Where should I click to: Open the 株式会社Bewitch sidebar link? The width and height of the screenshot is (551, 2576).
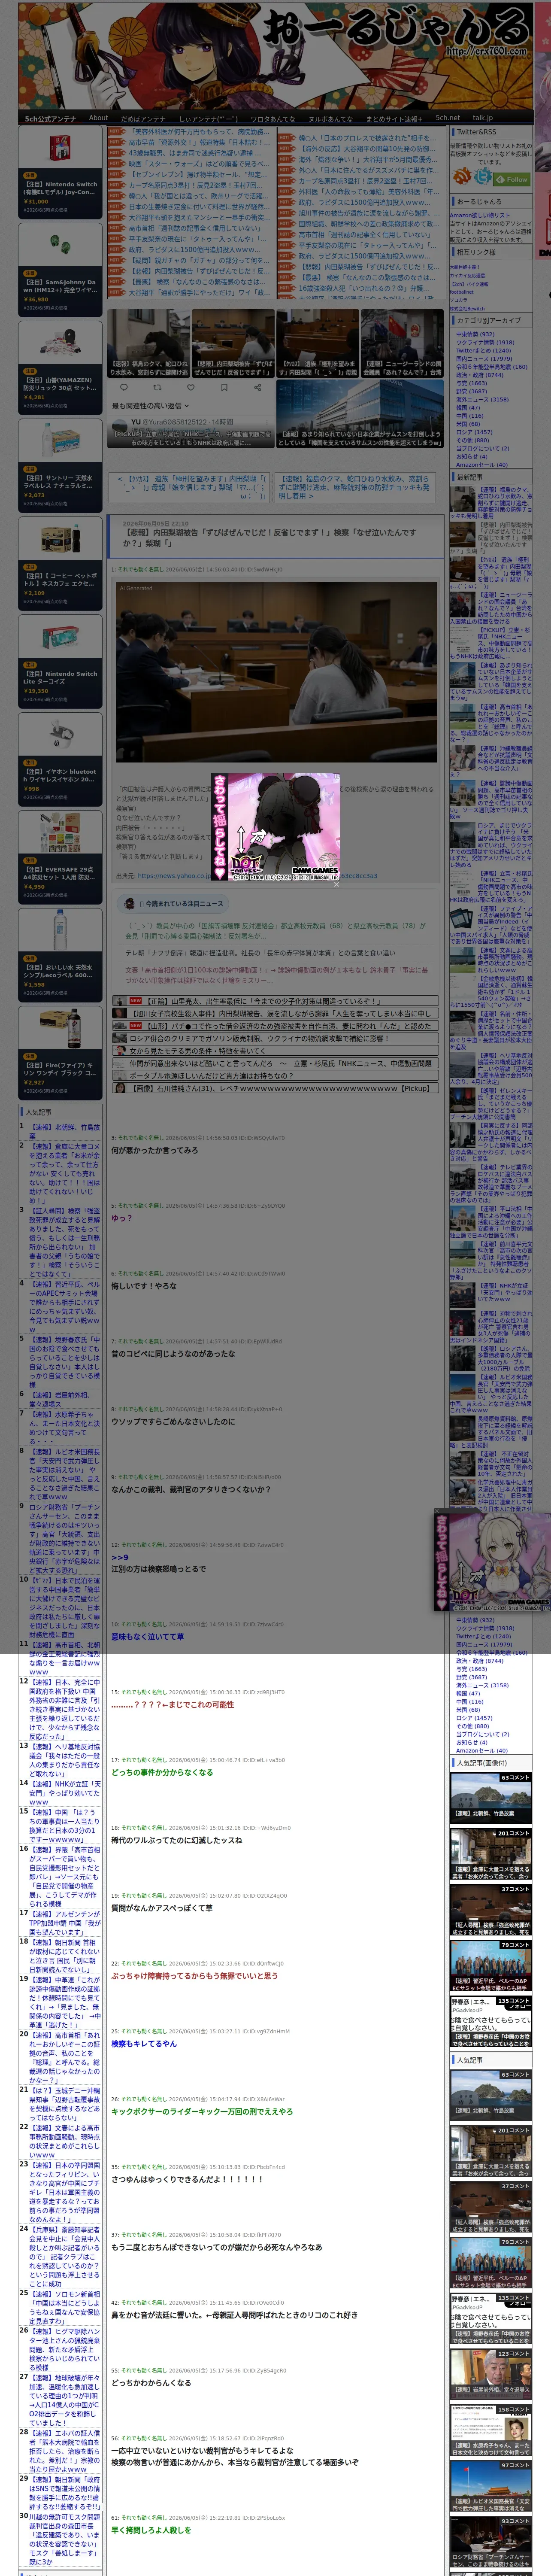tap(467, 309)
